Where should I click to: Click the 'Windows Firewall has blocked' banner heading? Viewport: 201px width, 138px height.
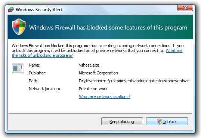click(x=108, y=28)
